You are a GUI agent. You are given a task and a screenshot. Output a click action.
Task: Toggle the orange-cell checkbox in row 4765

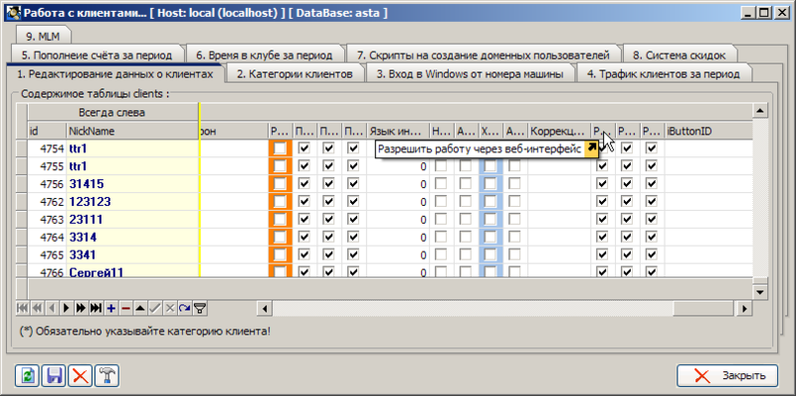[x=280, y=255]
